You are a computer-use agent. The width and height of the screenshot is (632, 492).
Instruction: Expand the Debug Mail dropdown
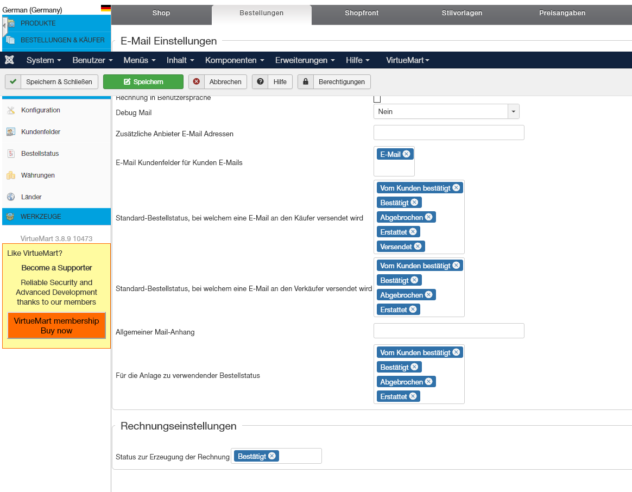[x=513, y=111]
